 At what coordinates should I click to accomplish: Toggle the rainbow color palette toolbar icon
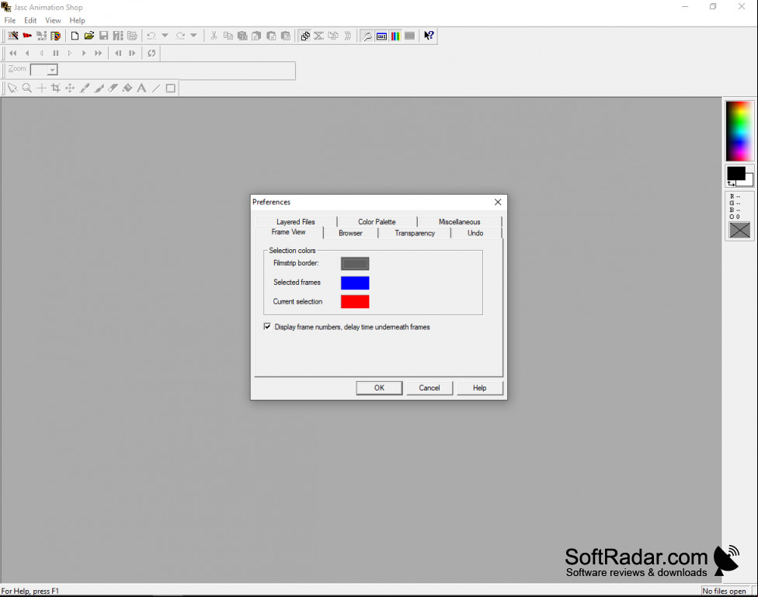click(x=395, y=36)
